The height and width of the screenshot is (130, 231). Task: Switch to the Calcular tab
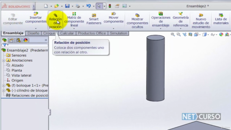point(67,33)
